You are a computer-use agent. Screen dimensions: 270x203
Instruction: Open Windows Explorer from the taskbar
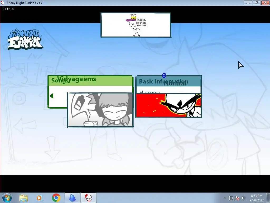pyautogui.click(x=23, y=198)
